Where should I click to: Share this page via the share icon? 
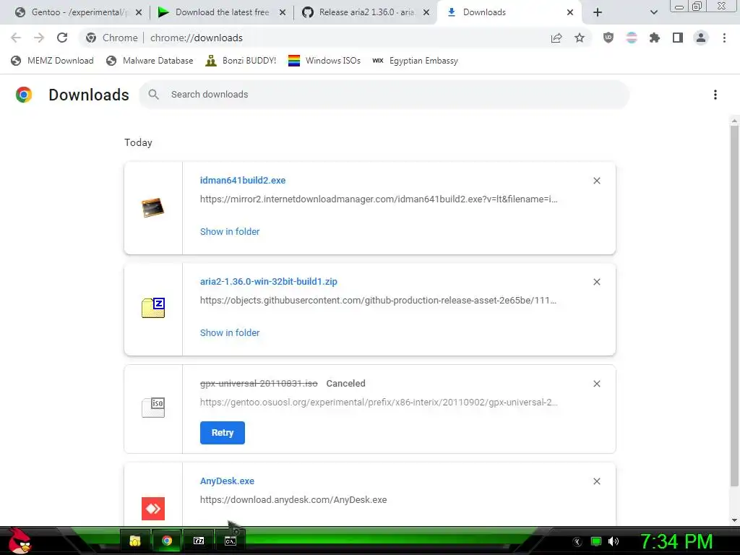coord(556,38)
